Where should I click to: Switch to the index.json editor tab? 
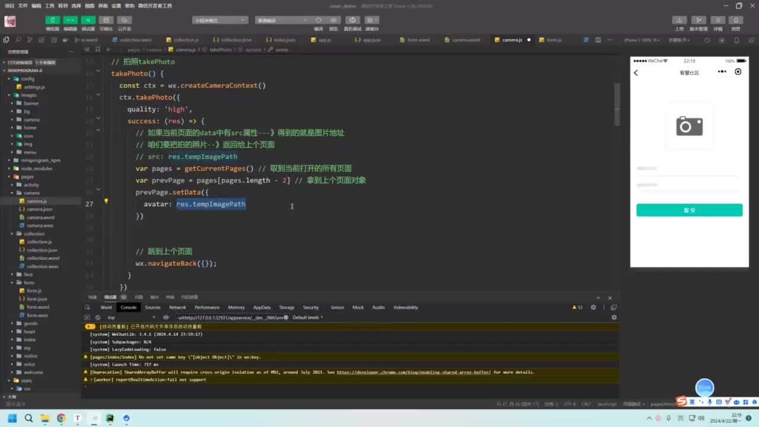[x=282, y=40]
